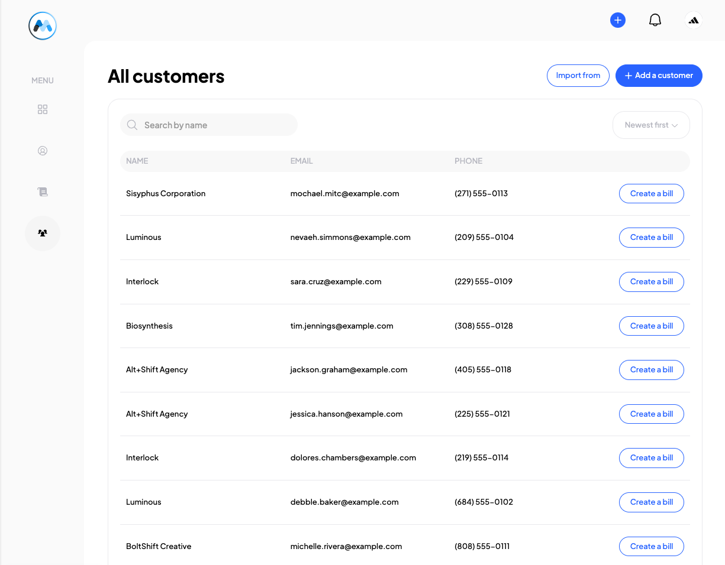Click phone number (308) 555-0128

tap(484, 326)
